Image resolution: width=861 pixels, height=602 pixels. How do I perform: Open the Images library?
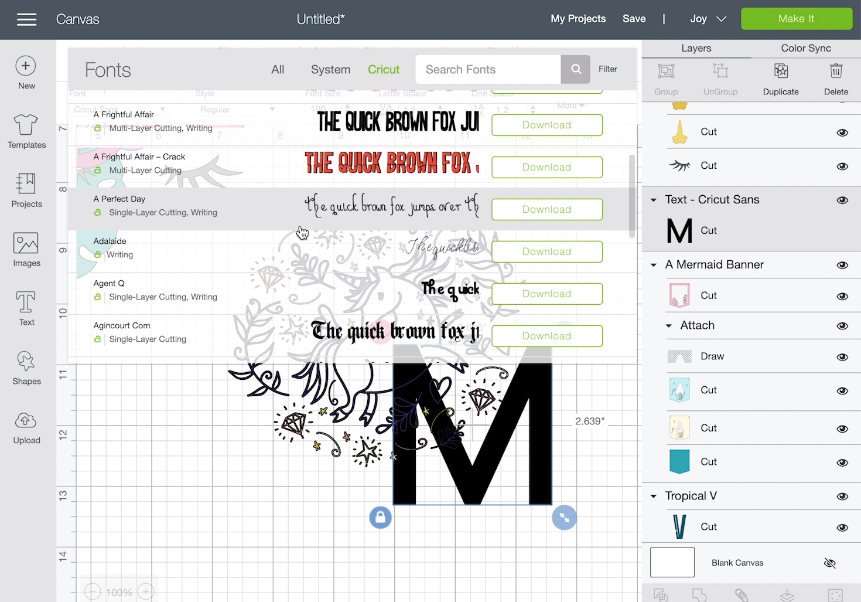click(x=26, y=250)
